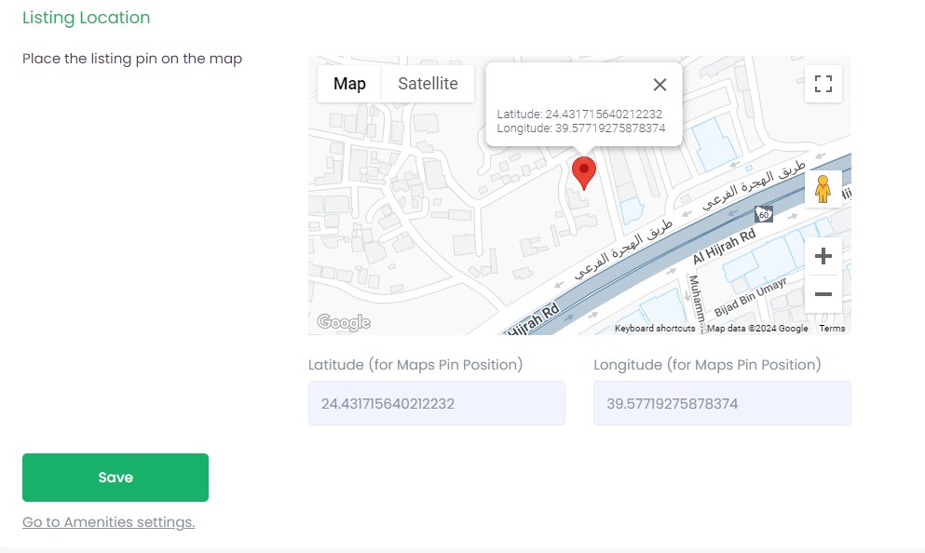Click 'Longitude (for Maps Pin Position)' label
The height and width of the screenshot is (553, 925).
pyautogui.click(x=707, y=365)
